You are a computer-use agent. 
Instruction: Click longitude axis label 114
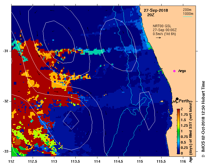click(x=97, y=162)
